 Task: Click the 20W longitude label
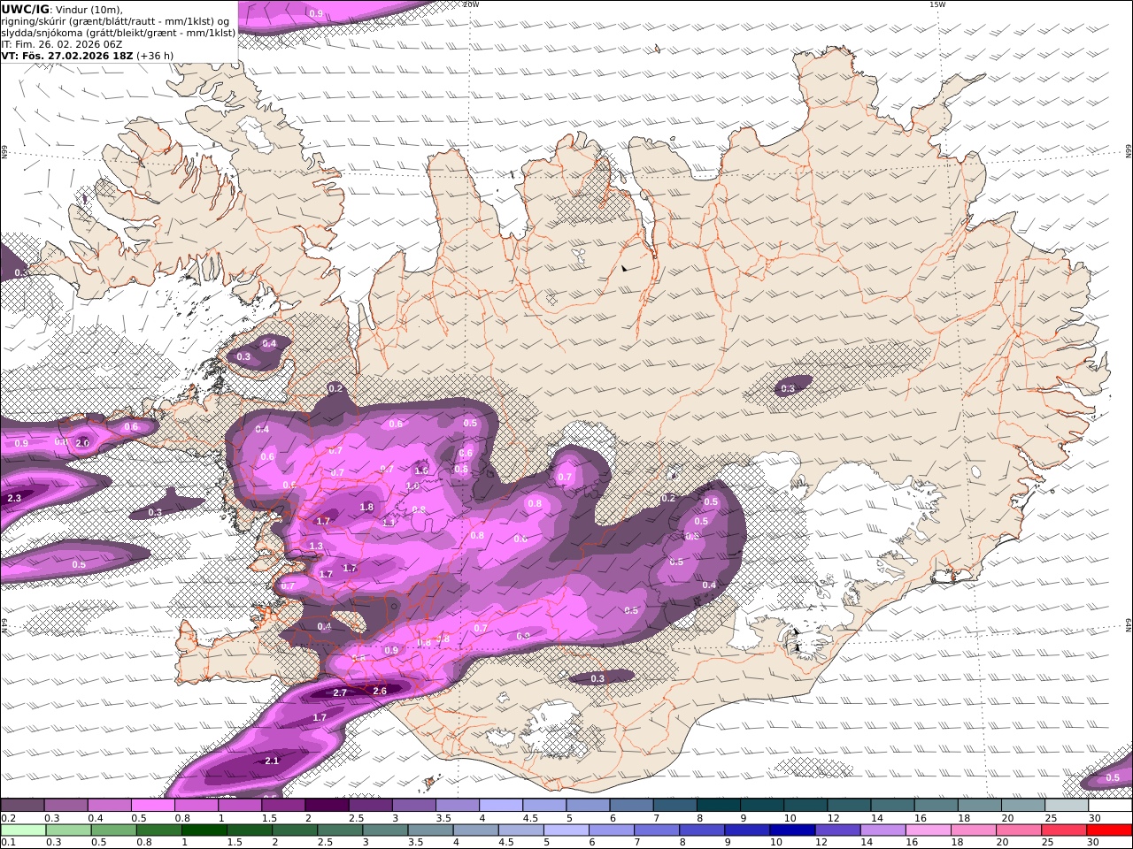tap(472, 4)
